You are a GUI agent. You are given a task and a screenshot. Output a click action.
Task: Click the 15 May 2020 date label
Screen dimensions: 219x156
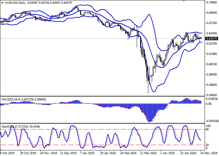208,153
